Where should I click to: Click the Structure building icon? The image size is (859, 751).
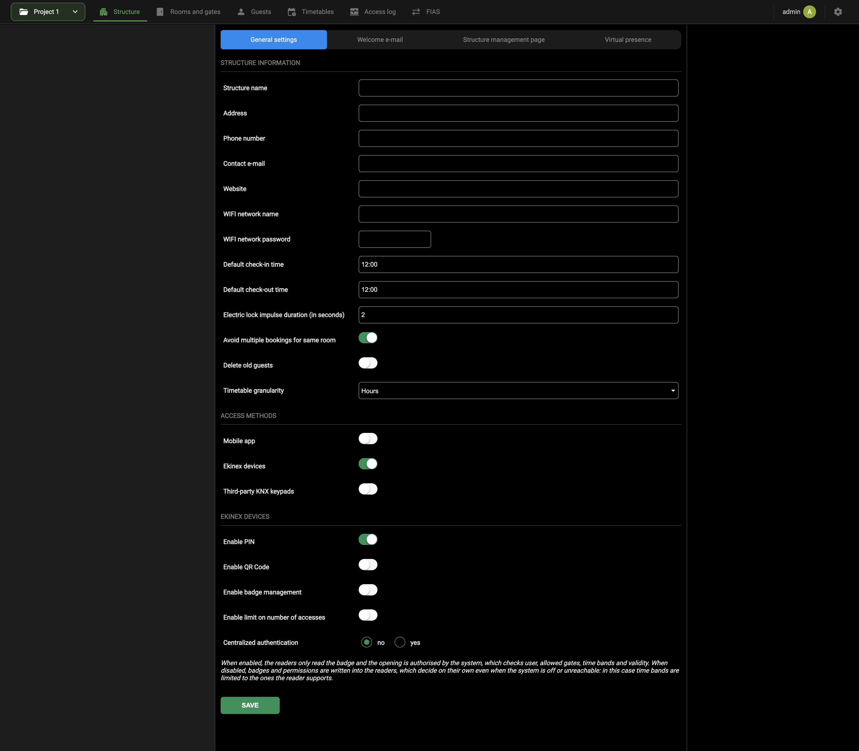(104, 12)
